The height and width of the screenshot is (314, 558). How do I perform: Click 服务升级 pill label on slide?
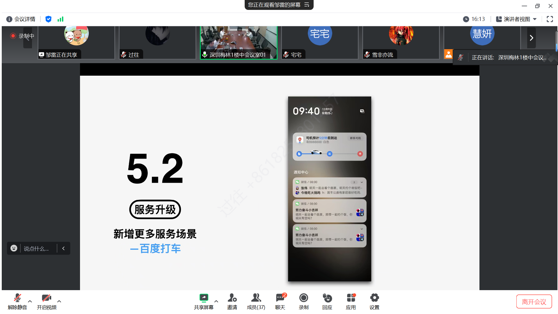point(155,210)
